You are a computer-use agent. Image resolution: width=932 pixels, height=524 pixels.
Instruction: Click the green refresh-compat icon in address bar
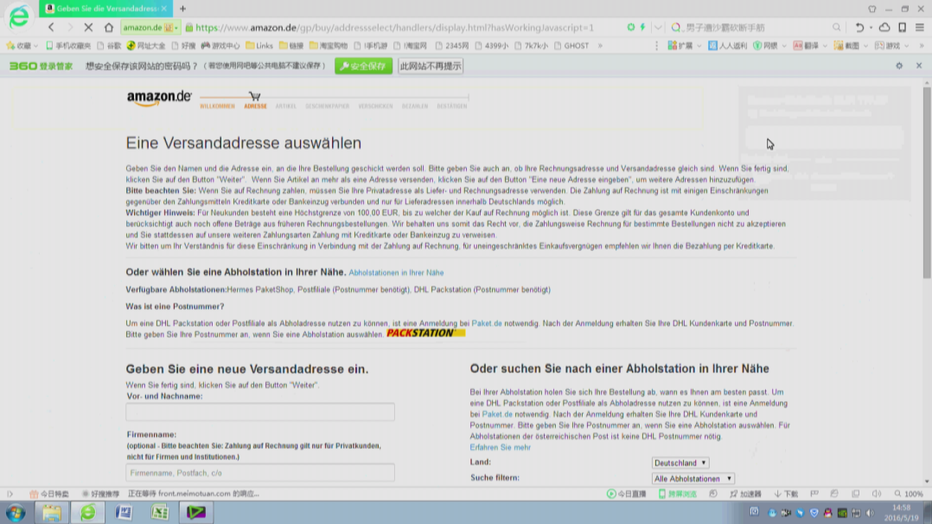[630, 28]
